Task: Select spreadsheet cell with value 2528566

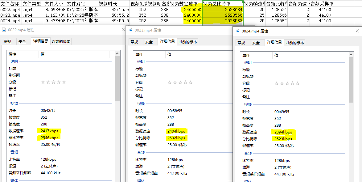Action: coord(223,15)
